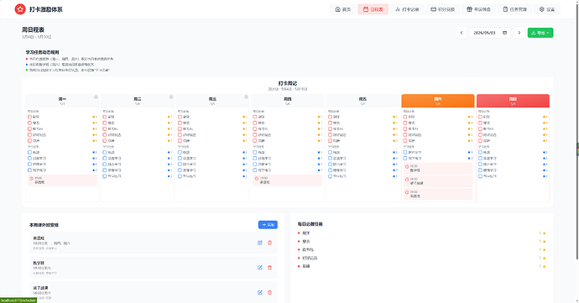579x303 pixels.
Task: Go to next week with right chevron
Action: click(519, 33)
